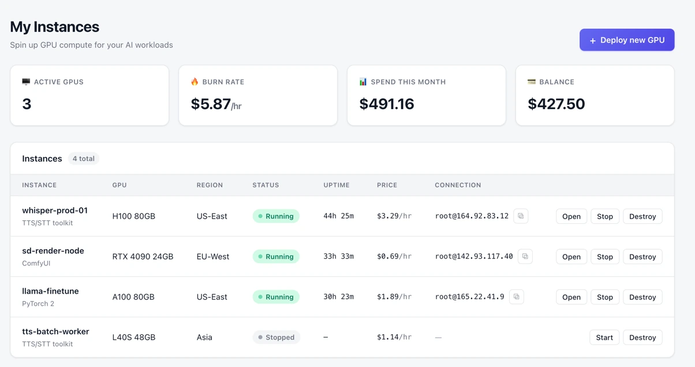Click the Spend This Month chart icon
This screenshot has width=695, height=367.
click(363, 82)
